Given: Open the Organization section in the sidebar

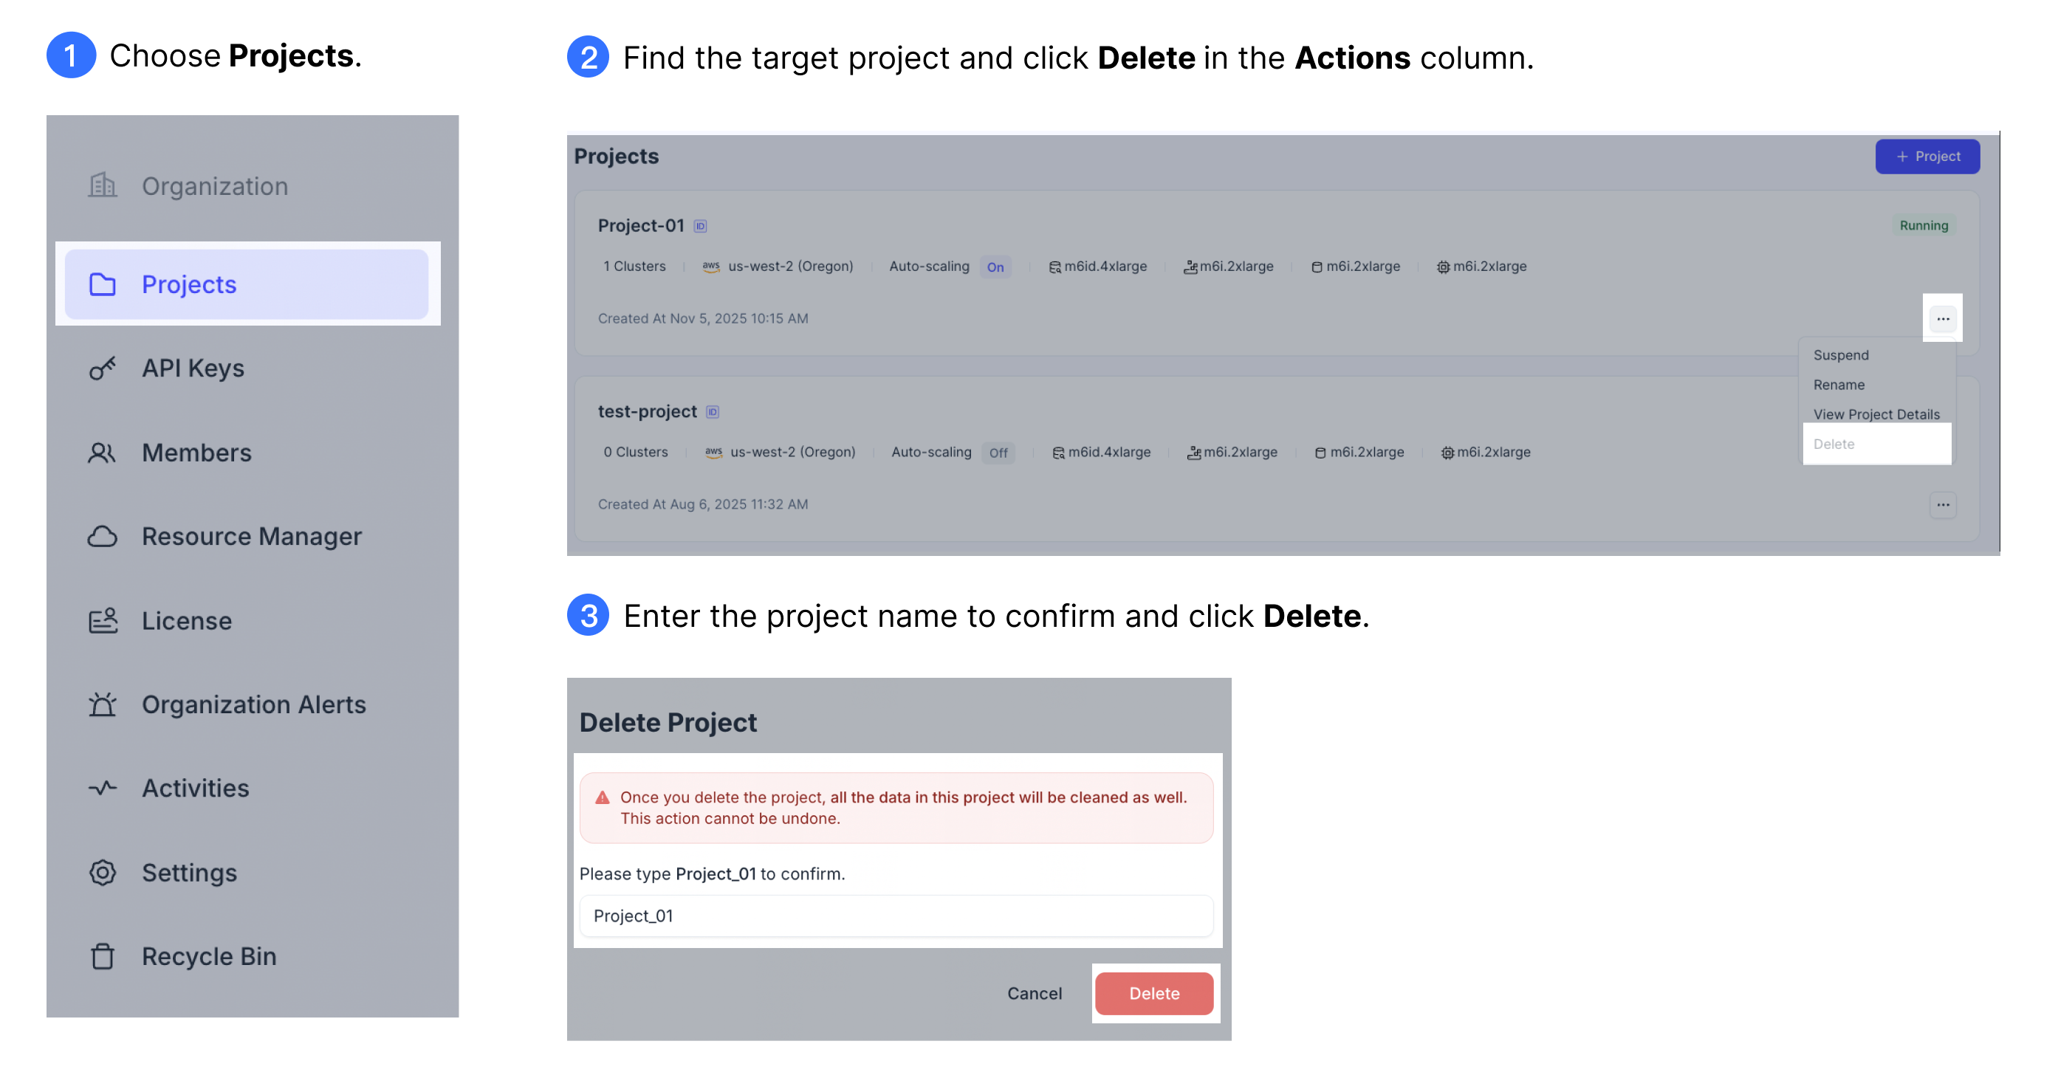Looking at the screenshot, I should [x=214, y=185].
